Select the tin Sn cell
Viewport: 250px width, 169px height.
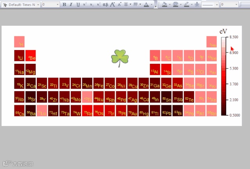[x=166, y=97]
